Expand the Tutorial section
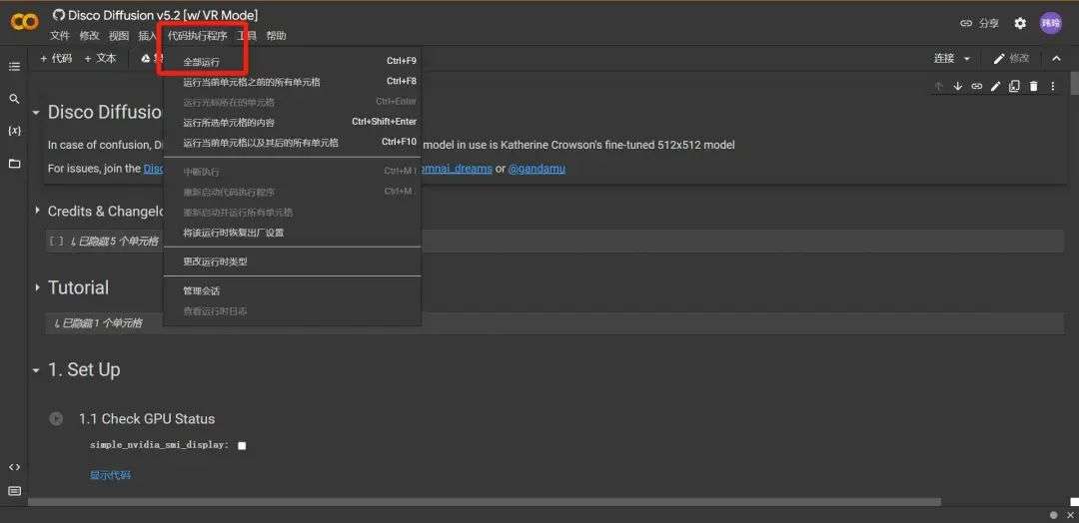1079x523 pixels. 37,287
